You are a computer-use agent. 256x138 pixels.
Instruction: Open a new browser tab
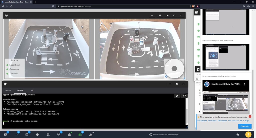35,2
